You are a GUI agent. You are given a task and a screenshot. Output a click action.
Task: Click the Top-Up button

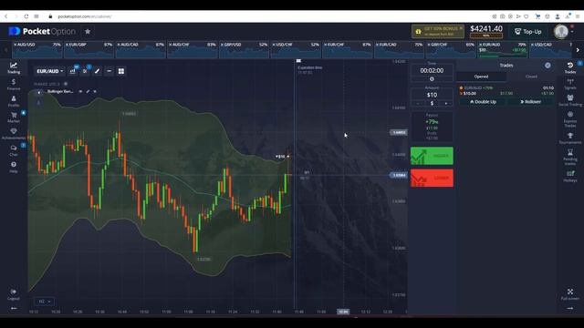[527, 32]
